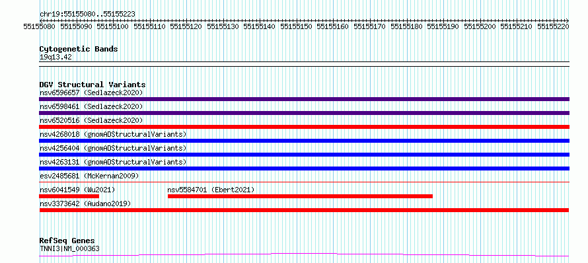Click the chr19:55155080..55155223 region label
This screenshot has width=588, height=263.
coord(87,15)
